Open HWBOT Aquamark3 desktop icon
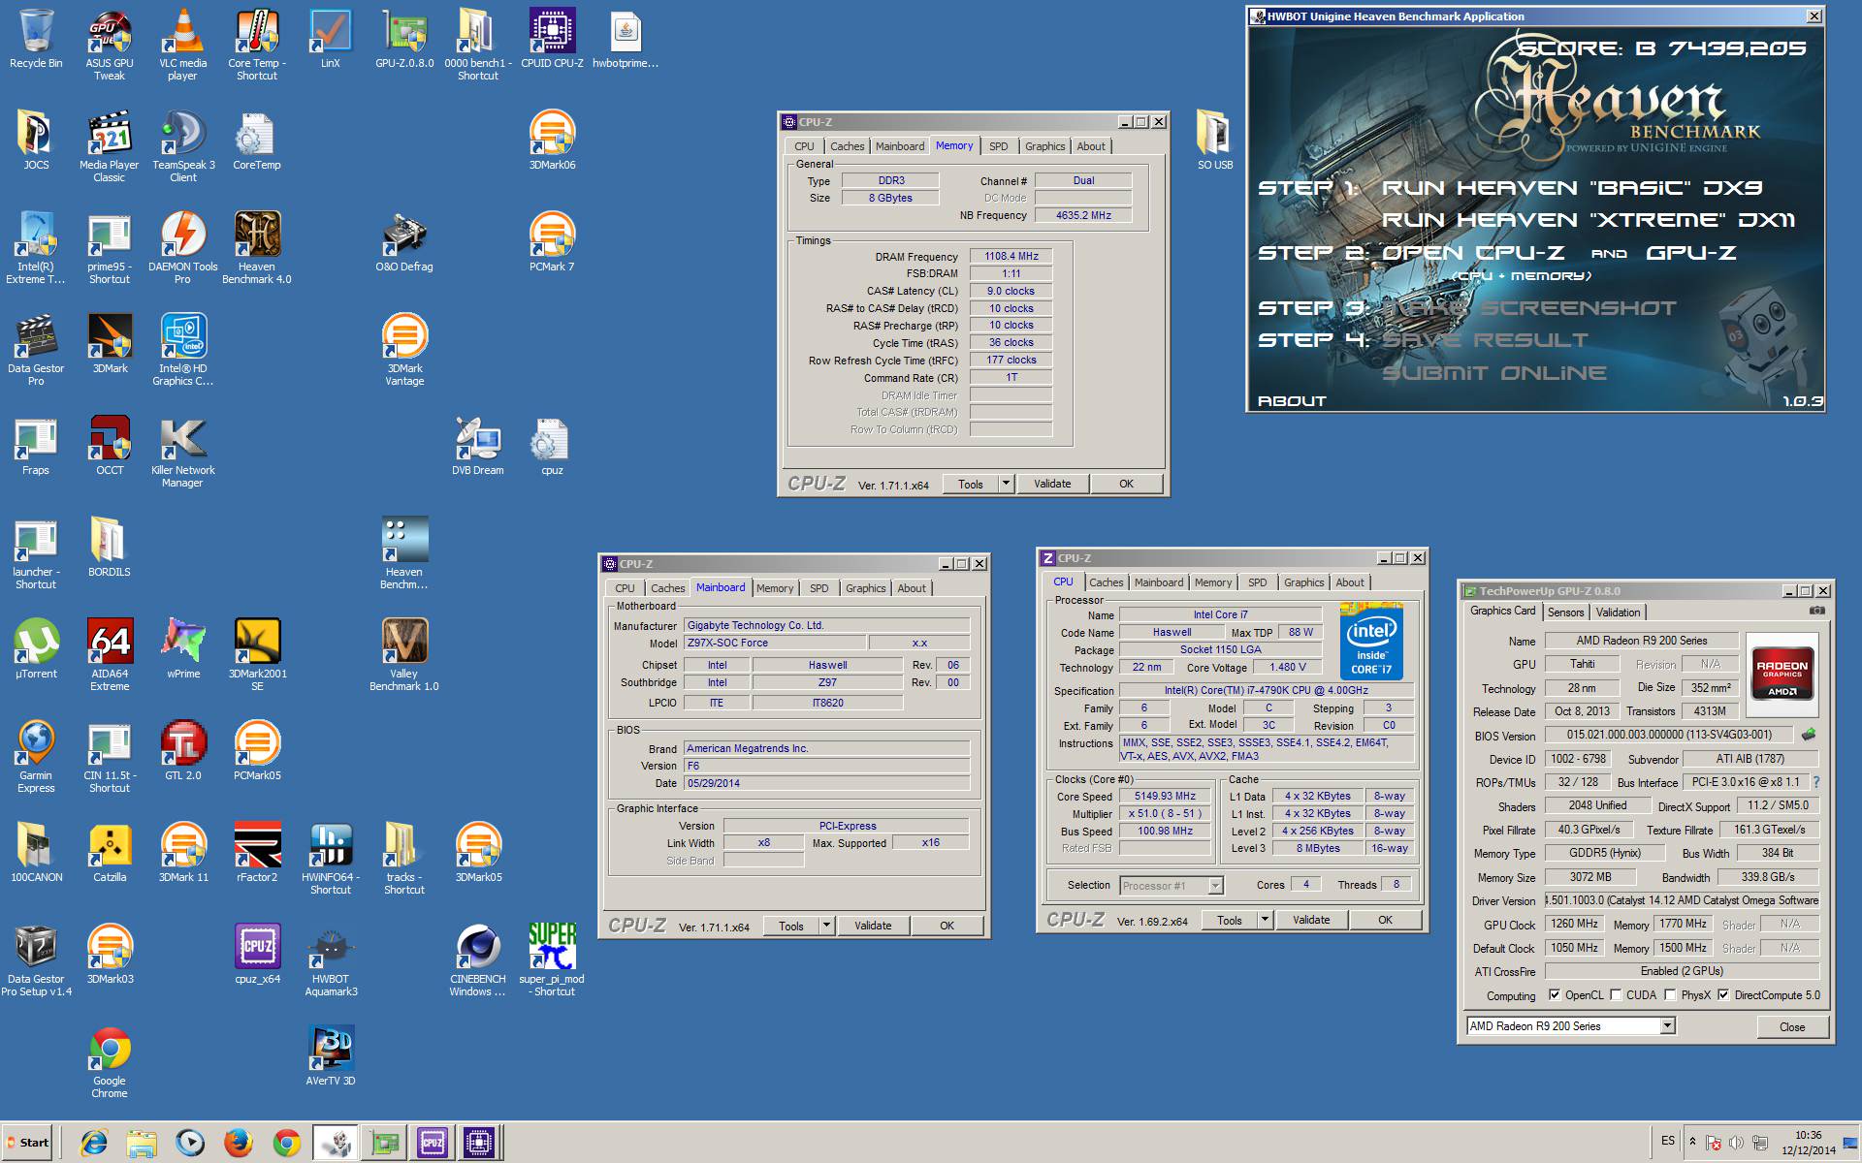 click(x=331, y=959)
